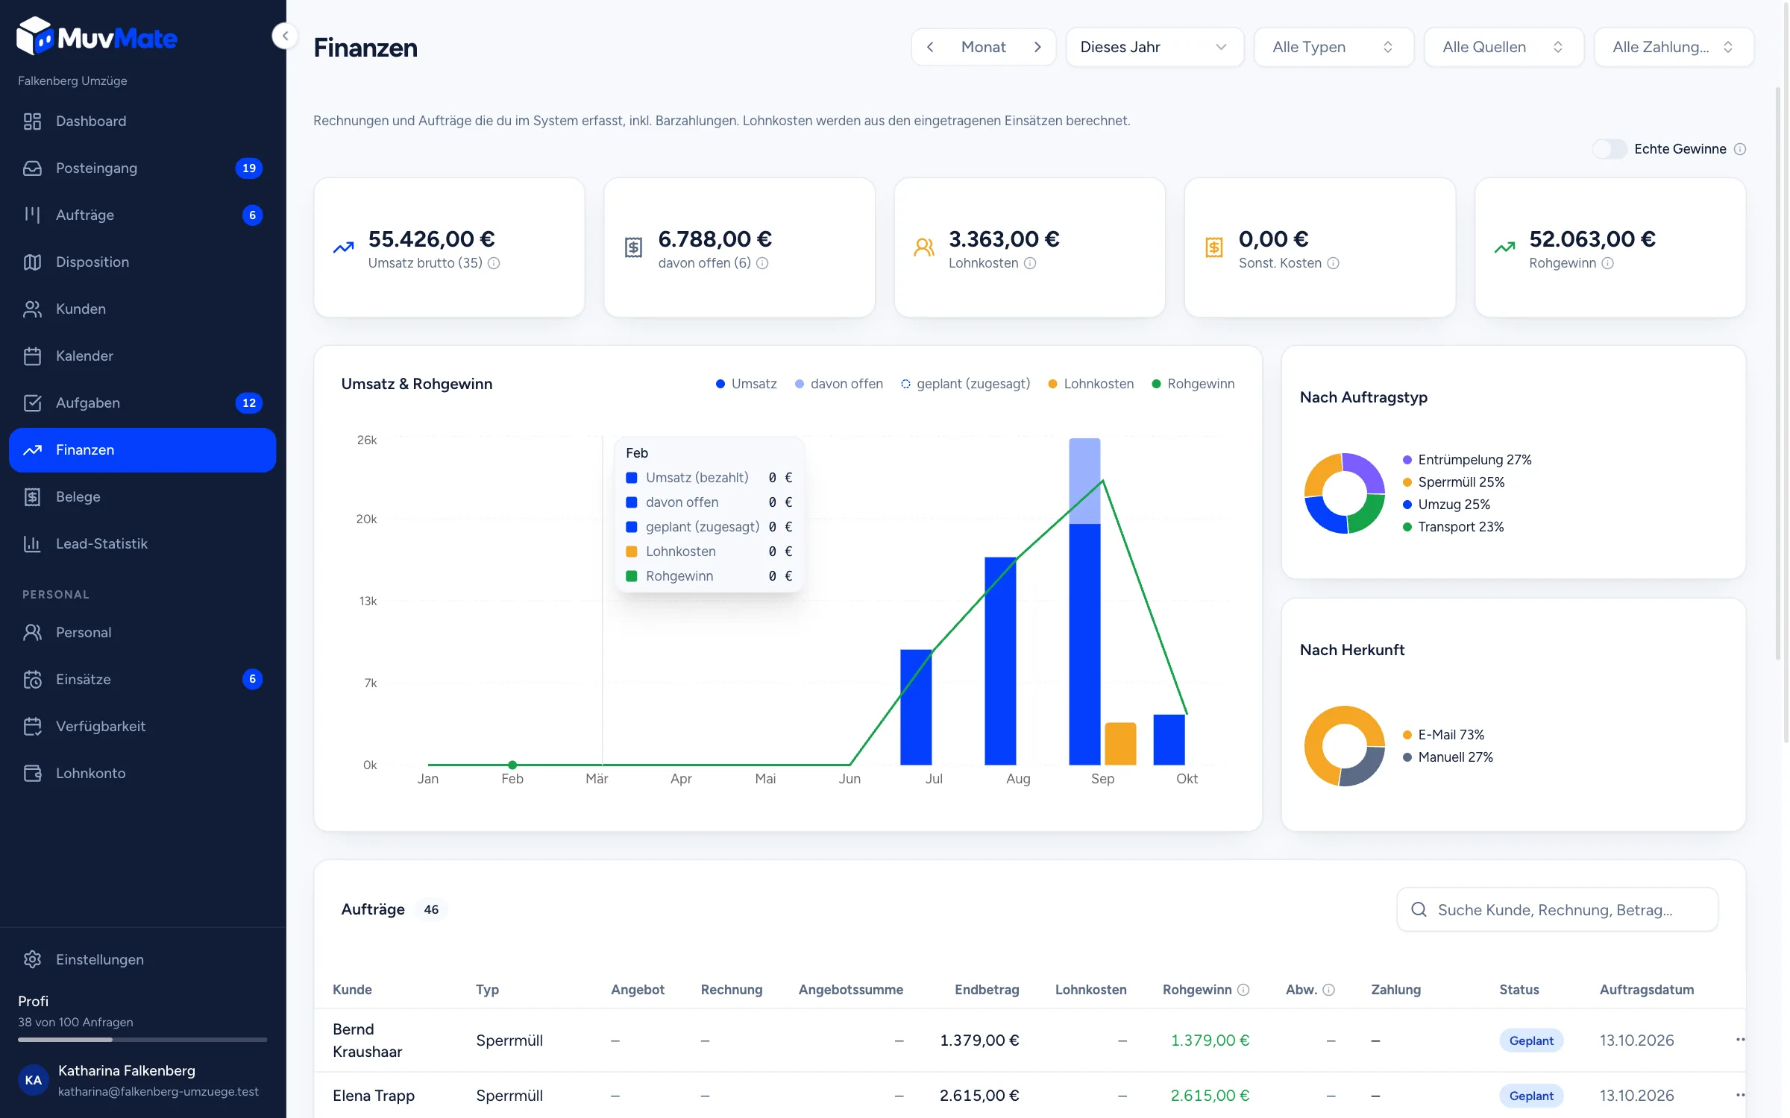
Task: Click the Sep bar in the chart
Action: point(1084,602)
